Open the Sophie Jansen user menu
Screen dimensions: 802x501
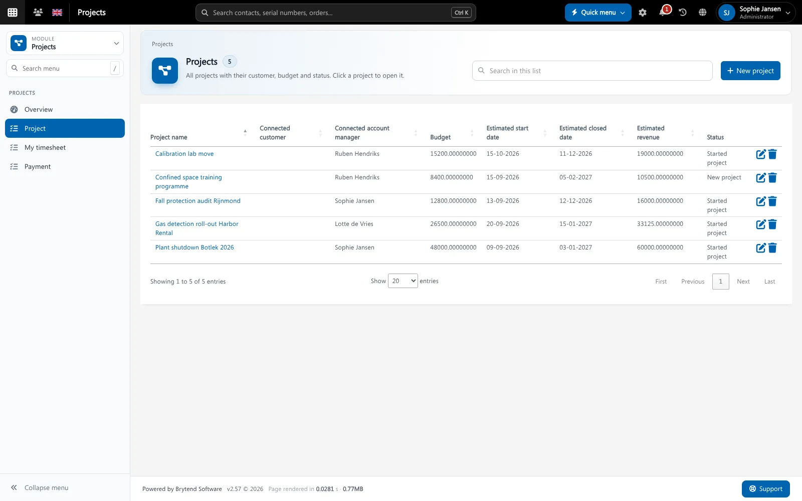tap(756, 13)
